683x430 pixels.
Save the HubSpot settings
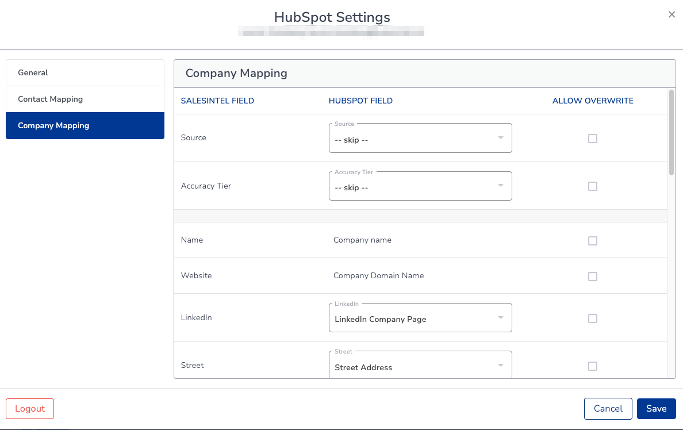click(x=656, y=409)
